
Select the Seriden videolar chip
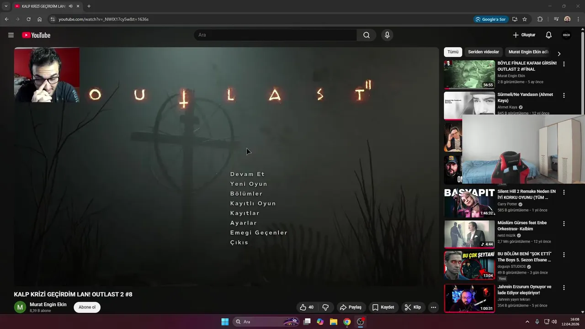484,52
